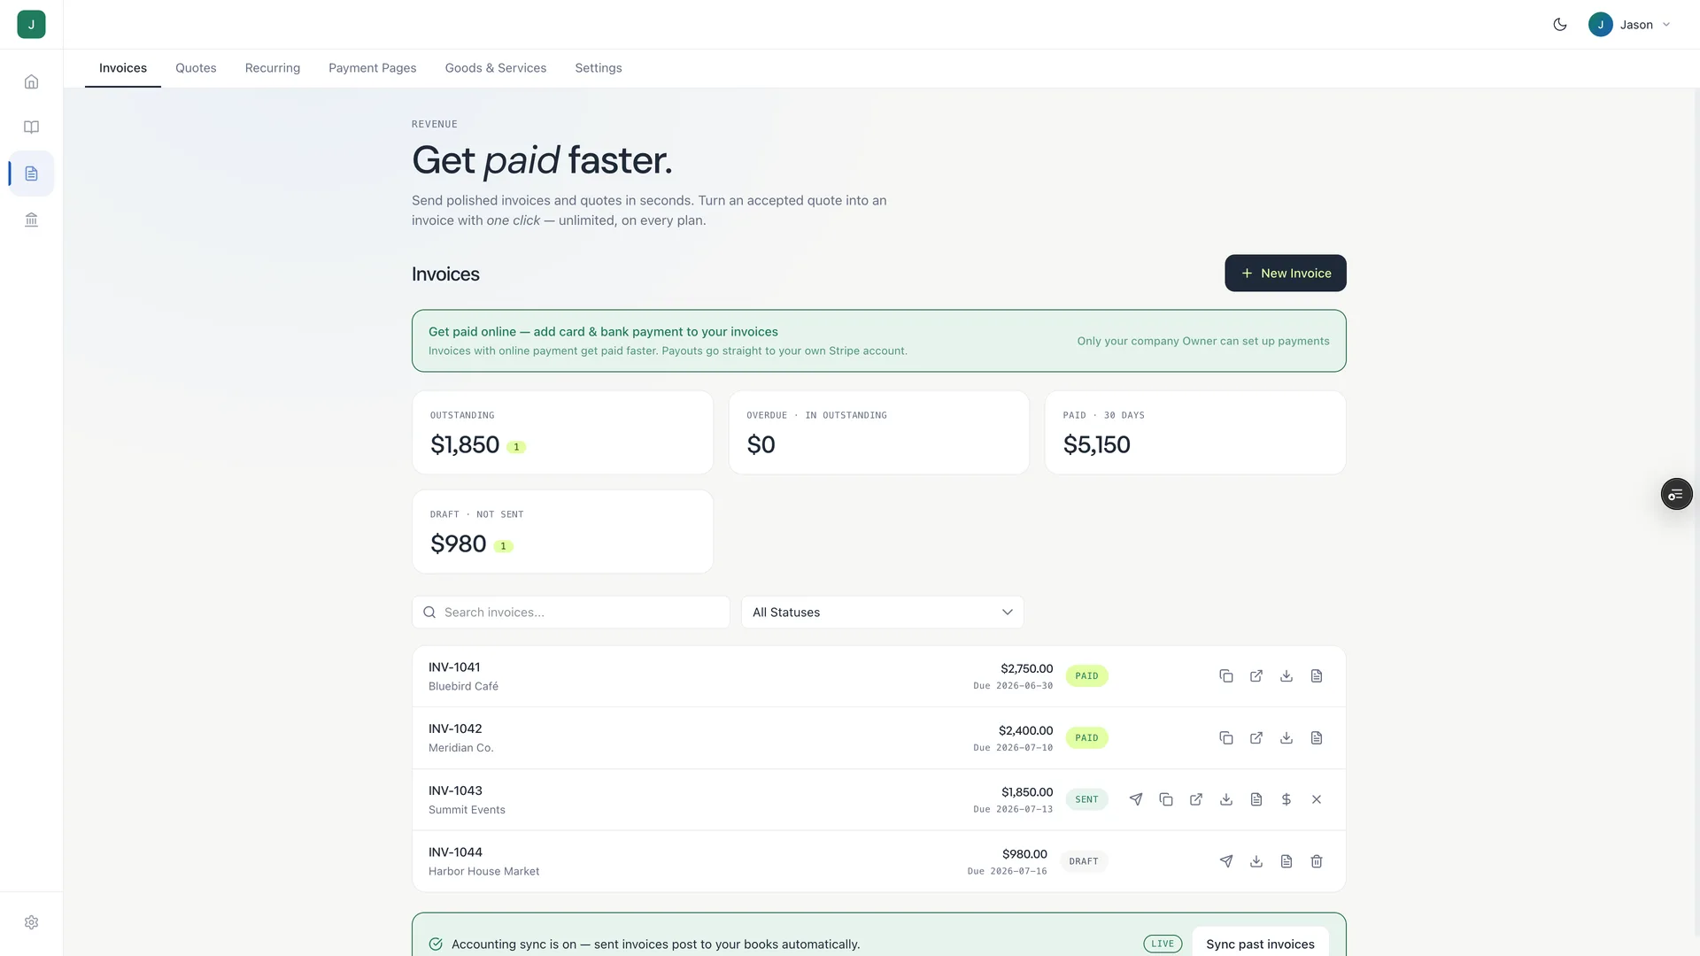Download invoice INV-1042
Screen dimensions: 1700x956
1287,738
